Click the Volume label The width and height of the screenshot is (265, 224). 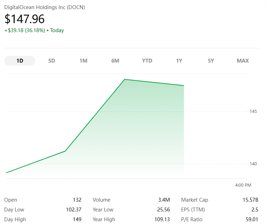tap(102, 200)
